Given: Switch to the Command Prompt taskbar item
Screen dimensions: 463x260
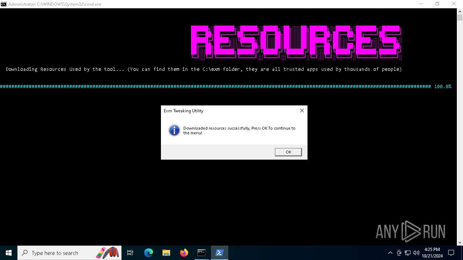Looking at the screenshot, I should (201, 253).
